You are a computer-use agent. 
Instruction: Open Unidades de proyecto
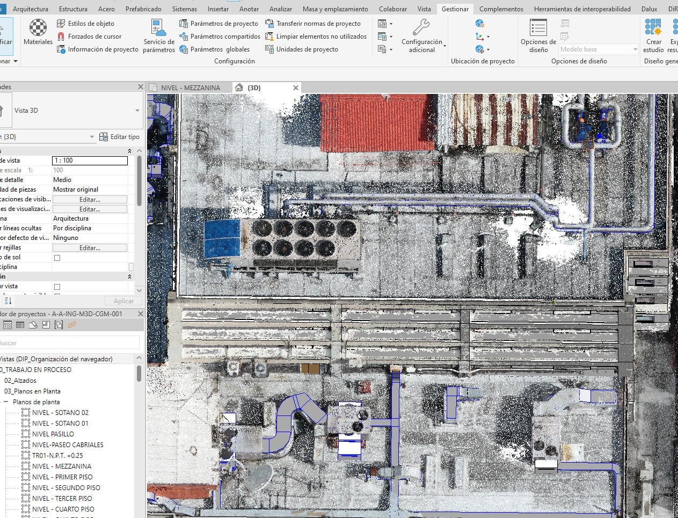point(302,49)
